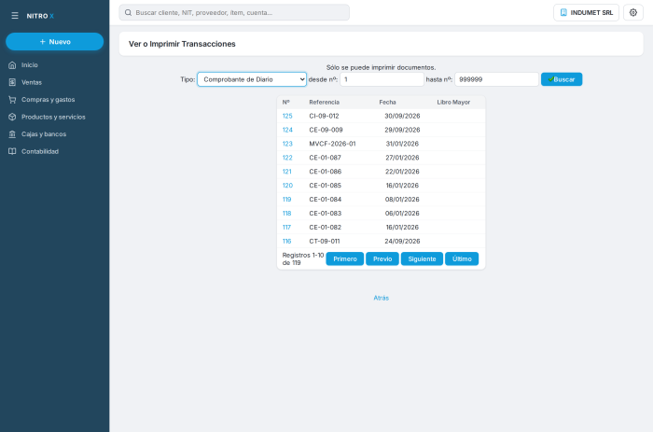This screenshot has height=432, width=653.
Task: Click the Contabilidad book icon
Action: point(12,152)
